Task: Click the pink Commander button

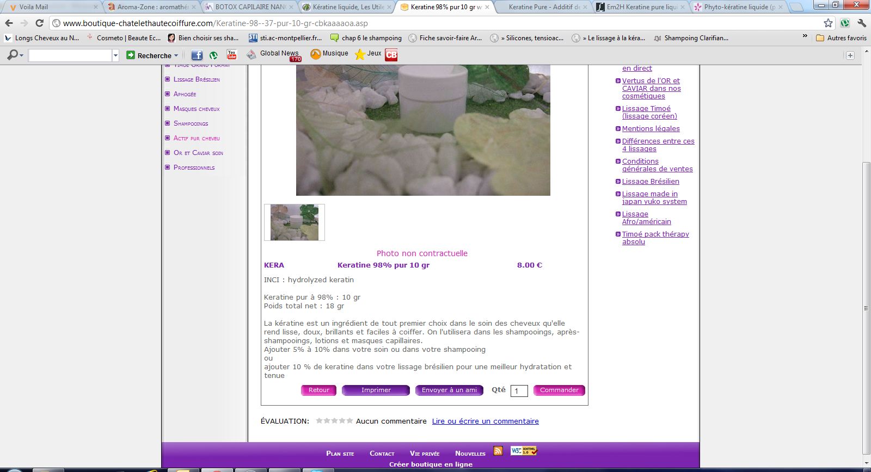Action: click(x=559, y=390)
